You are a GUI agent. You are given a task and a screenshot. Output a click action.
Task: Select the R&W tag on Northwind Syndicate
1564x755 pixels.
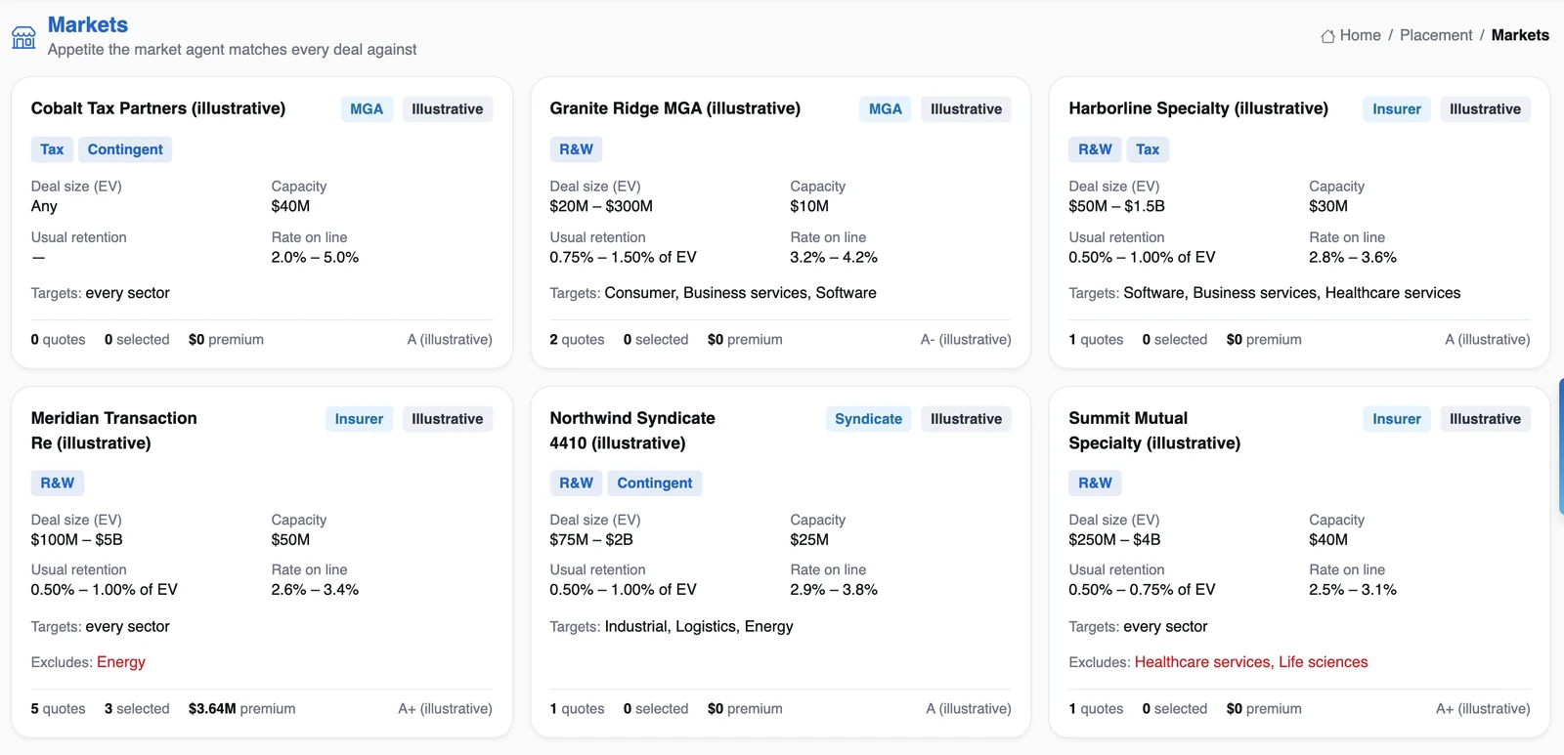(577, 483)
